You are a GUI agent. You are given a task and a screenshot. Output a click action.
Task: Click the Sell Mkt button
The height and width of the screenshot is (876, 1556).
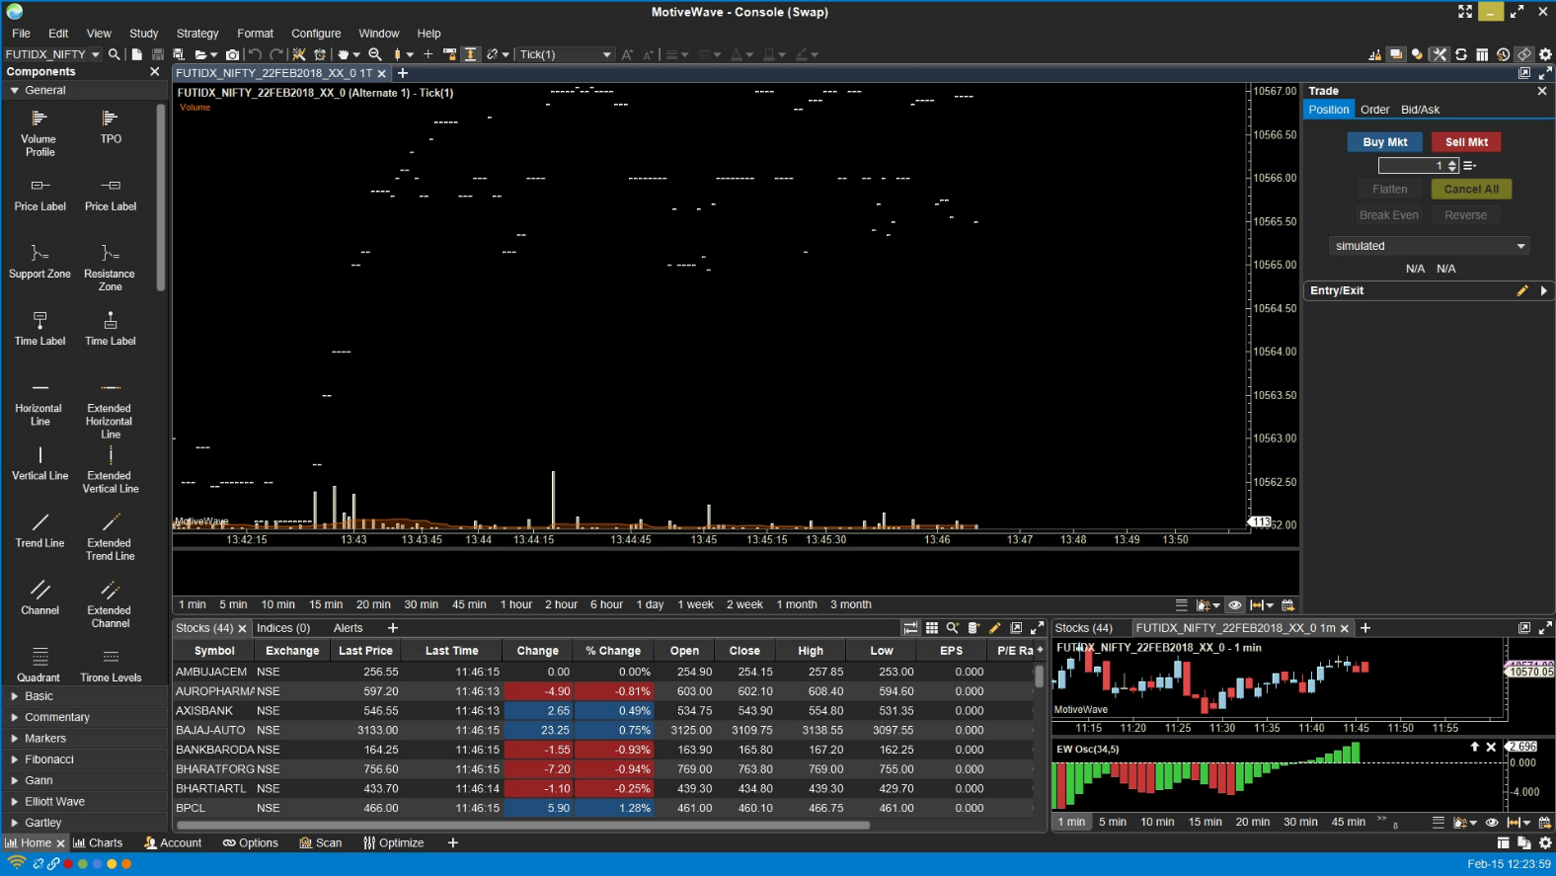click(1466, 142)
